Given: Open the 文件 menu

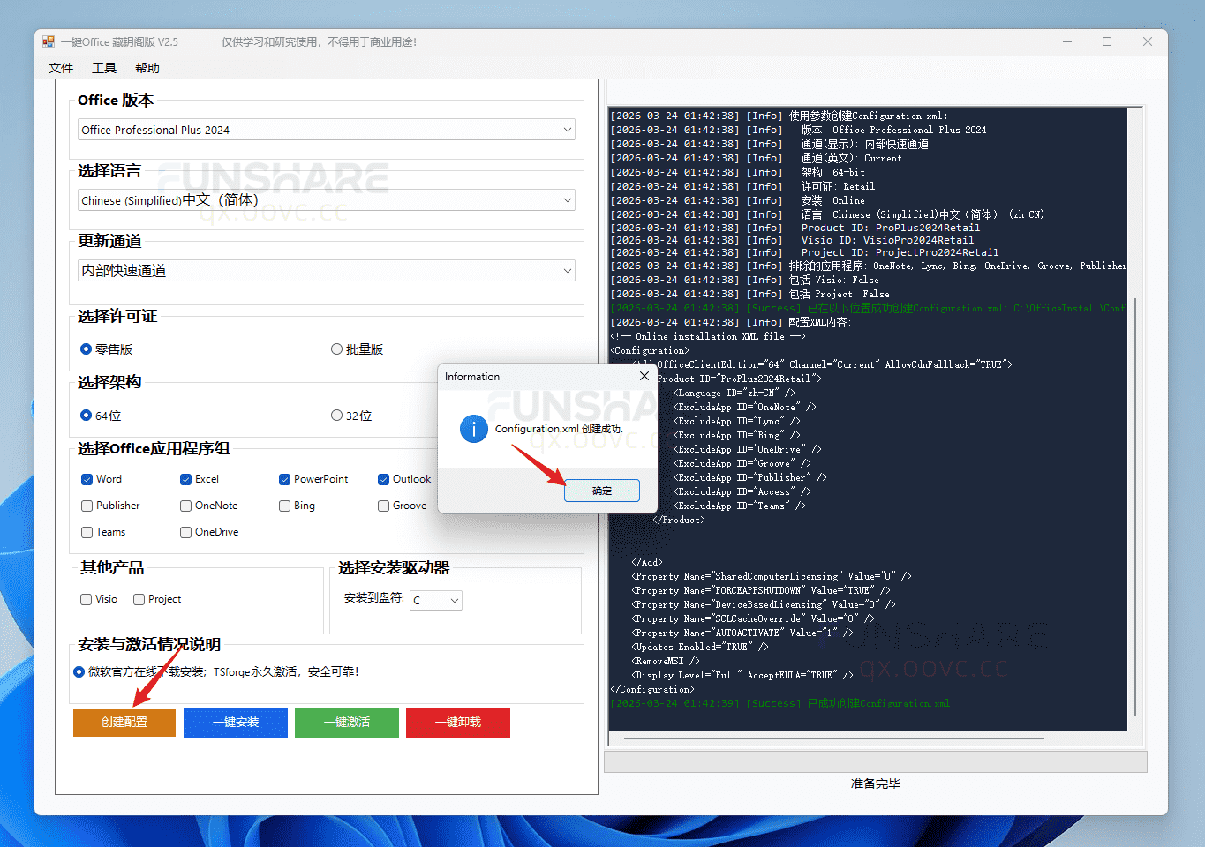Looking at the screenshot, I should pos(61,68).
